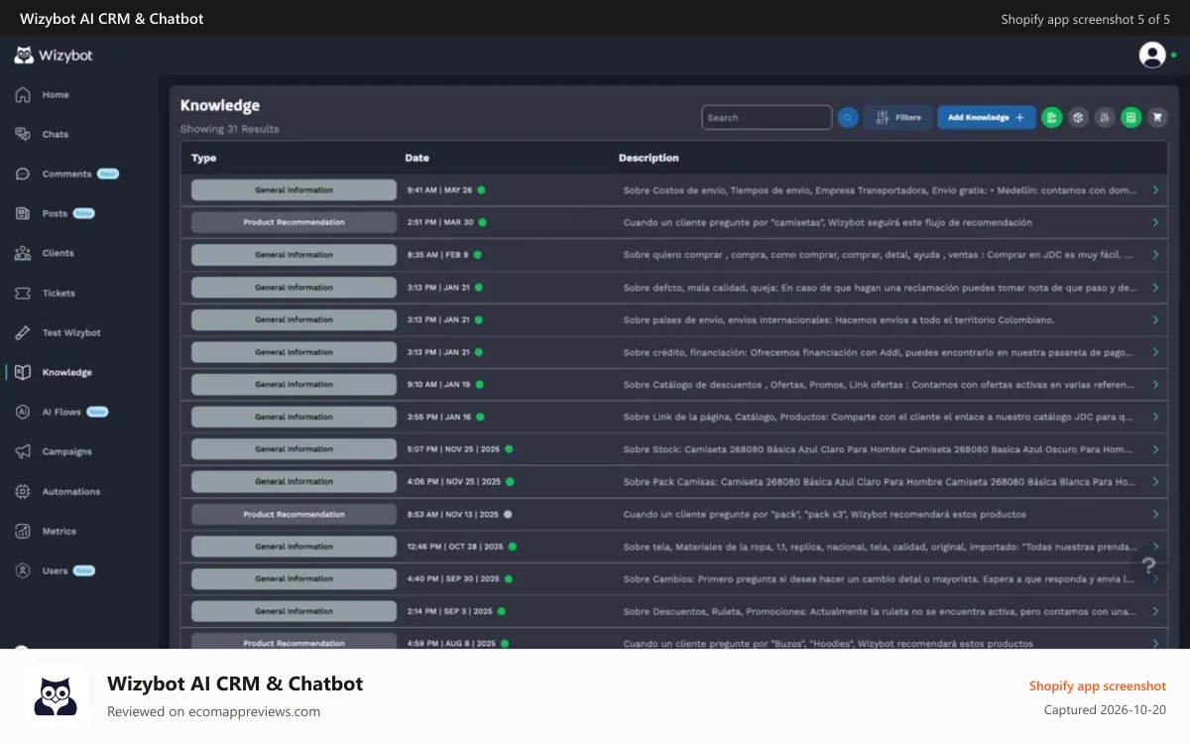Click the Product Recommendation tag for MAR 30

[294, 222]
